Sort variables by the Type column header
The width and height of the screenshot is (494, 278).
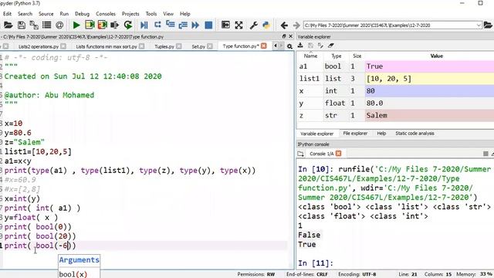tap(337, 56)
